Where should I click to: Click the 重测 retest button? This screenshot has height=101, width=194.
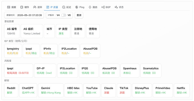tap(79, 15)
